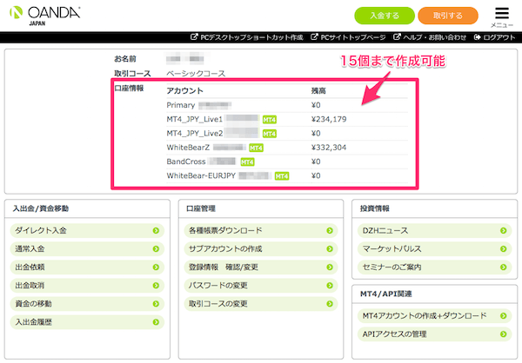Viewport: 522px width, 363px height.
Task: Open 入出金履歴 menu item
Action: [87, 322]
